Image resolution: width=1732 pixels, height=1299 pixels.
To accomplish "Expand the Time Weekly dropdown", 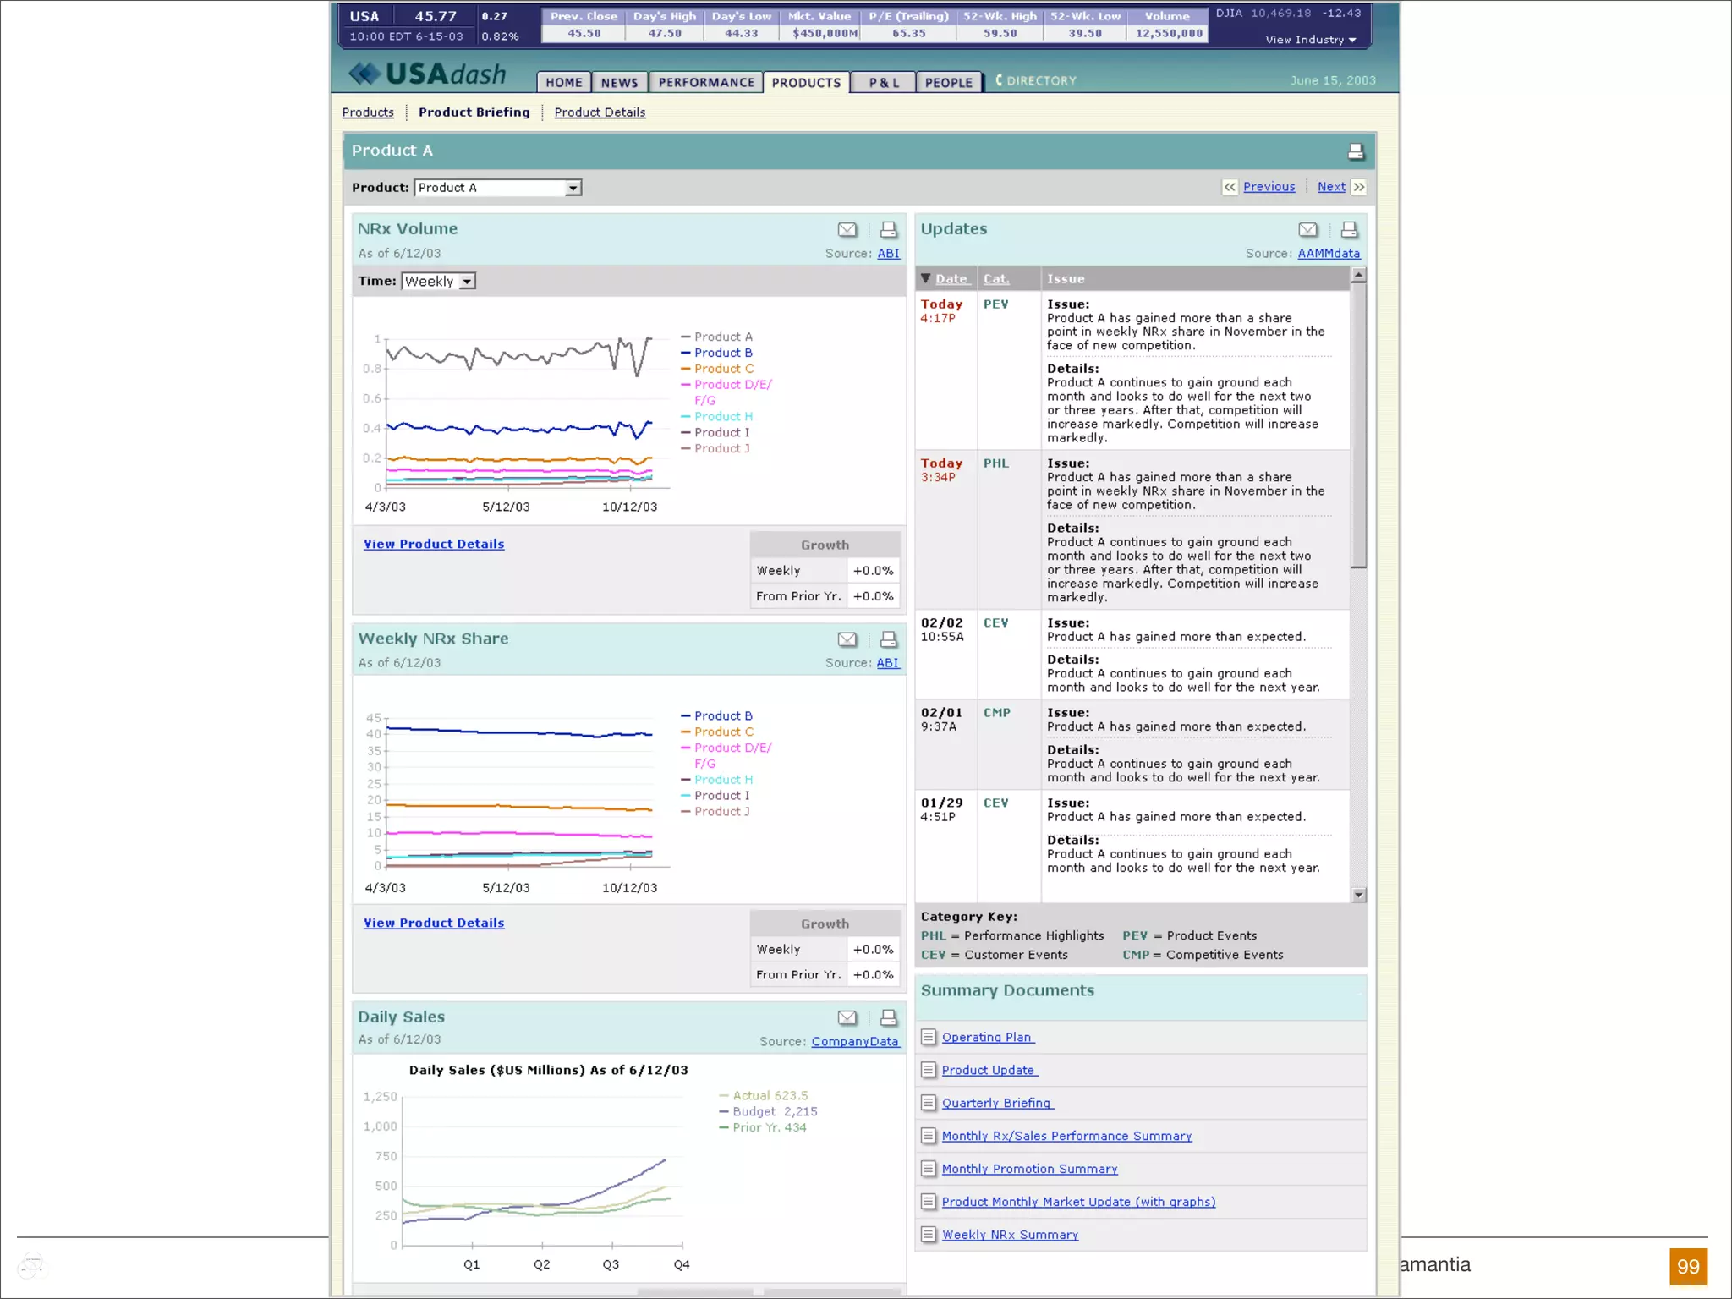I will 468,282.
